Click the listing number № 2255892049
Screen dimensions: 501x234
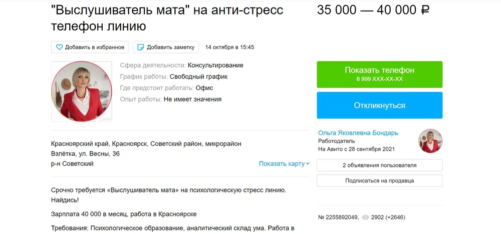pyautogui.click(x=338, y=217)
